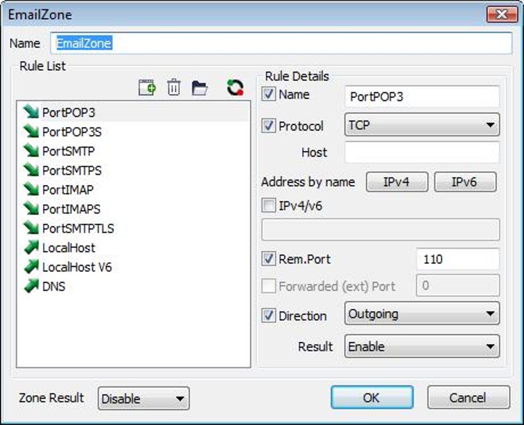Open the Result Enable dropdown
Screen dimensions: 524x425
click(422, 346)
